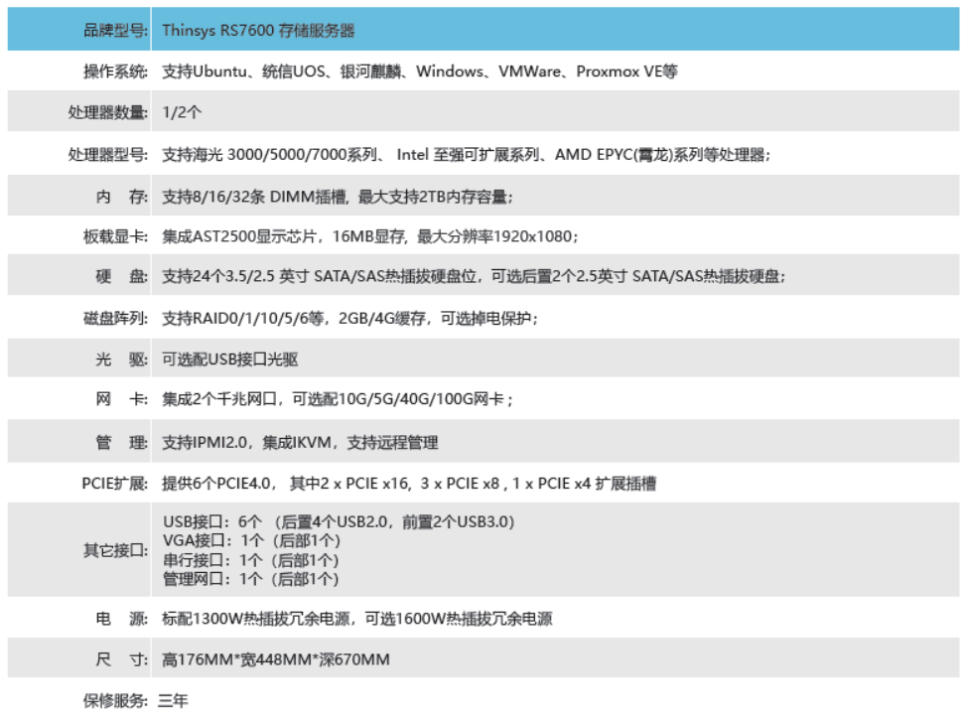Select the Thinsys RS7600 存储服务器 title text

click(x=258, y=31)
